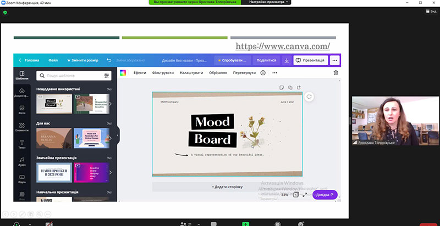Add a new page via icon above slide

pyautogui.click(x=299, y=88)
